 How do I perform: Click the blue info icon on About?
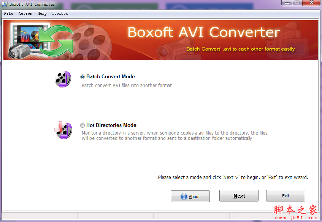pos(184,196)
